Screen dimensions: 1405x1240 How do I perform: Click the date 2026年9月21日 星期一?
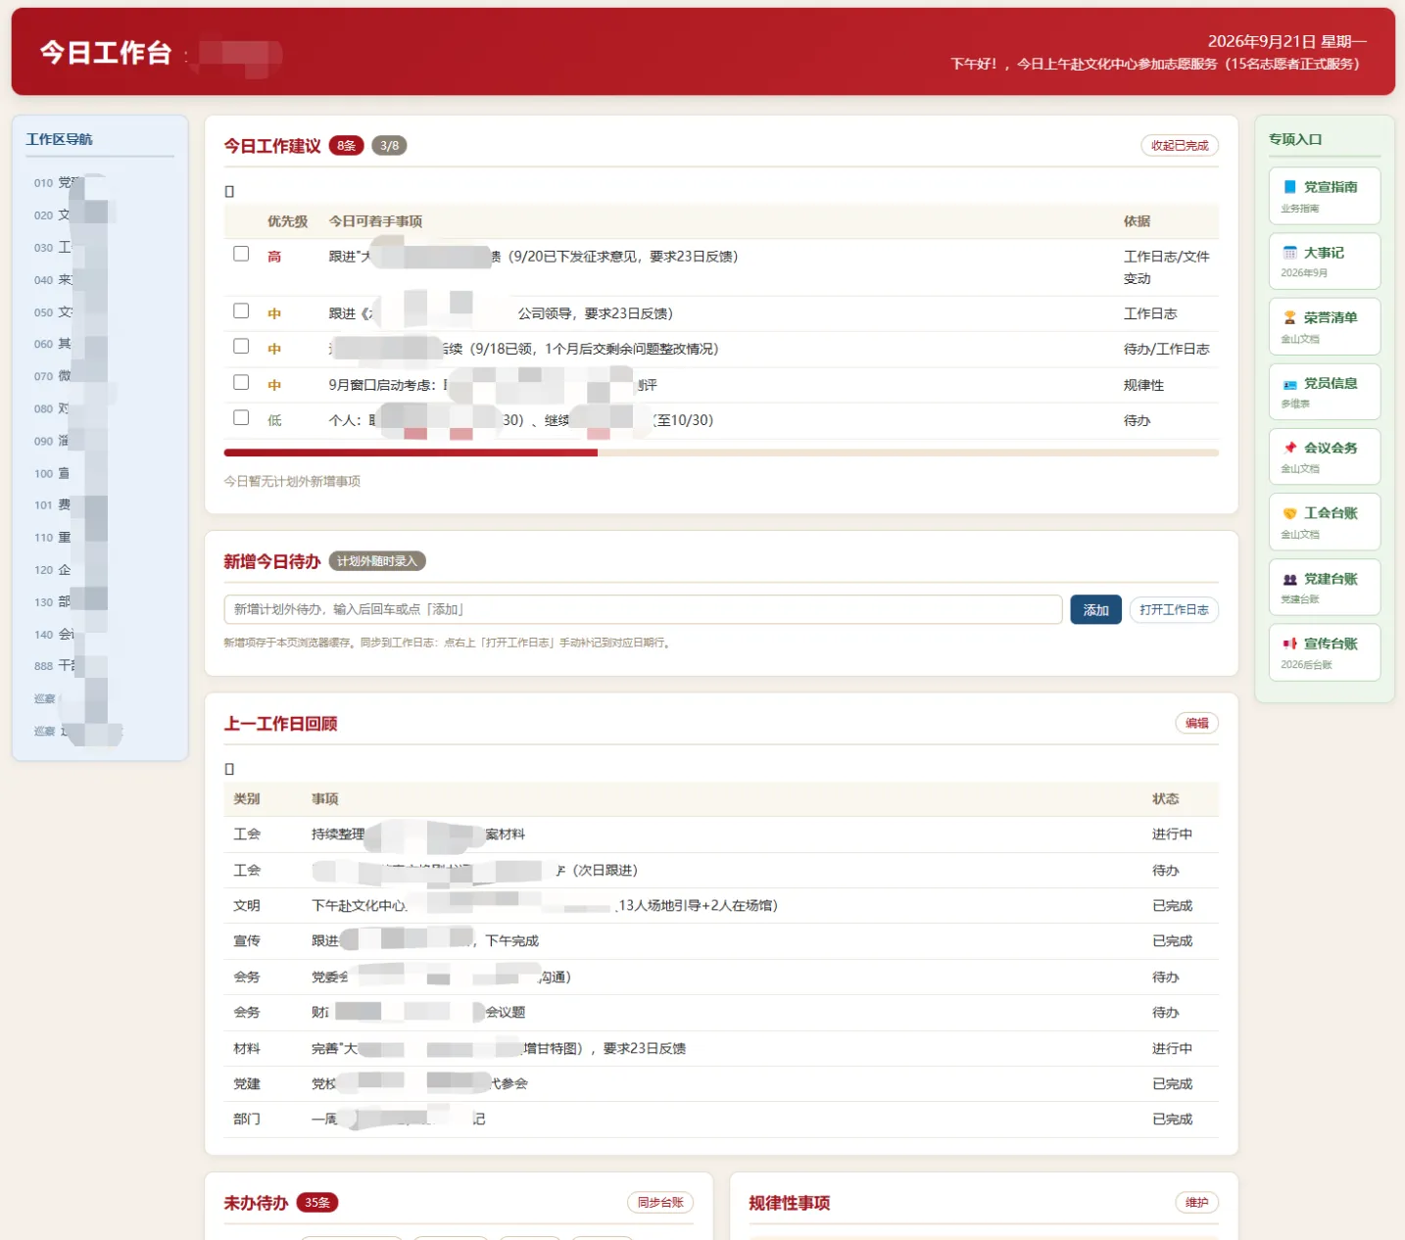pos(1286,41)
